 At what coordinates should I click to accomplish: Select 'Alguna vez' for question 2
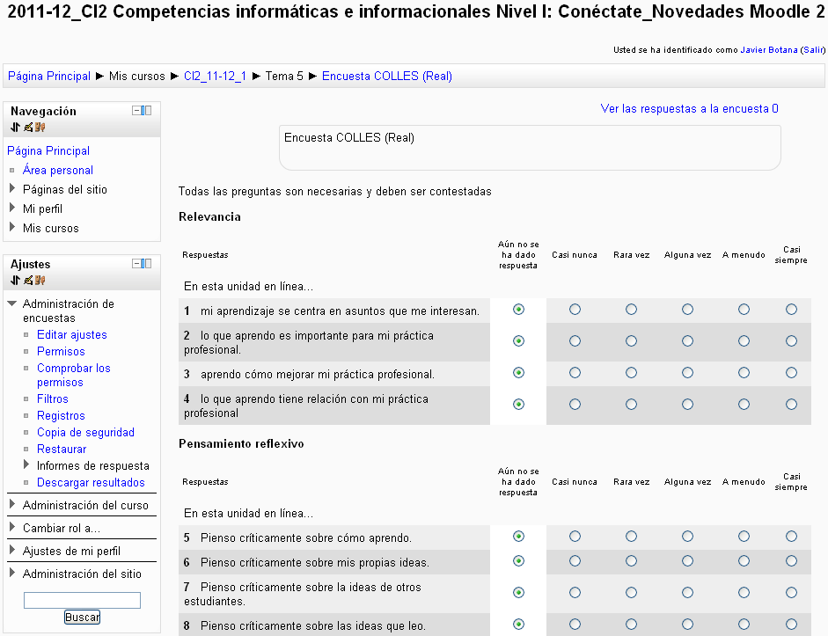coord(687,341)
